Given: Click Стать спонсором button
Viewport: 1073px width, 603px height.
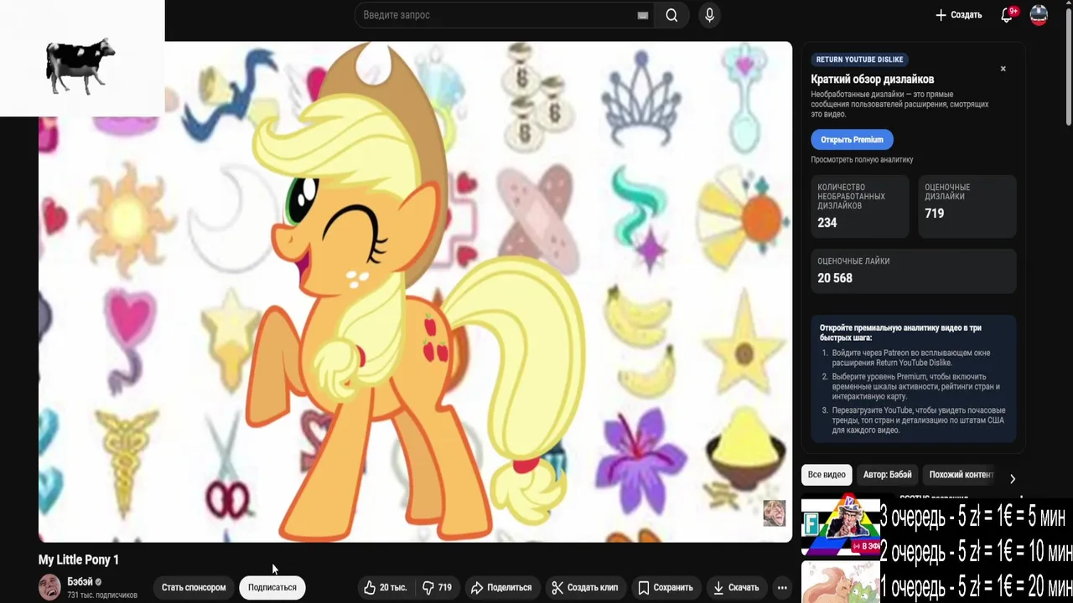Looking at the screenshot, I should tap(194, 587).
